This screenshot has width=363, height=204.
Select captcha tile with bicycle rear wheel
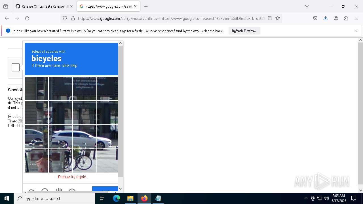(60, 161)
